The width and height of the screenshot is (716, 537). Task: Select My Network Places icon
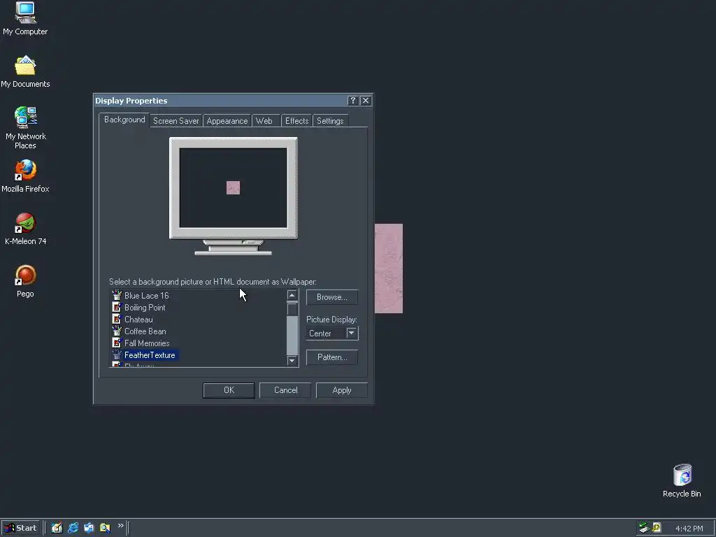click(25, 128)
